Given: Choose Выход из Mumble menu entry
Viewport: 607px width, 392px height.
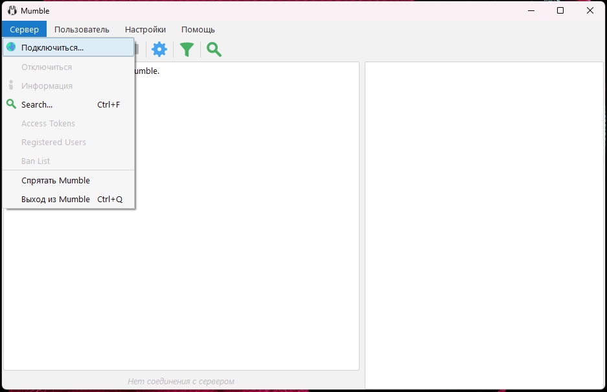Looking at the screenshot, I should click(69, 199).
